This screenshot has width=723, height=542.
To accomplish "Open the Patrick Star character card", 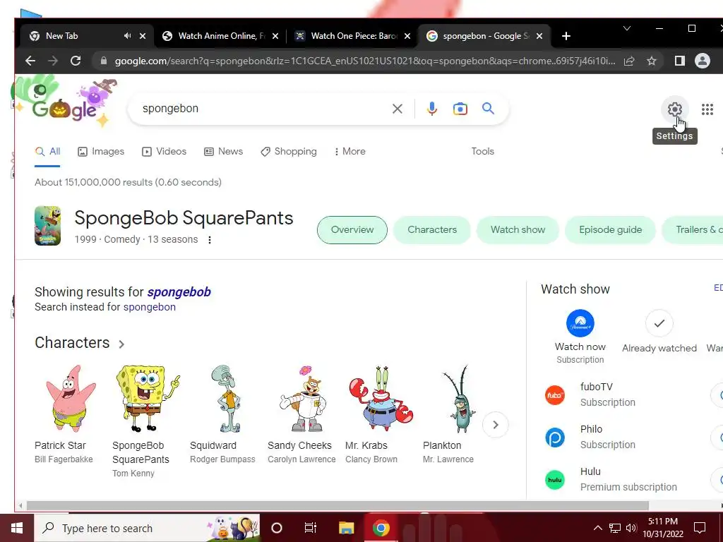I will (70, 414).
